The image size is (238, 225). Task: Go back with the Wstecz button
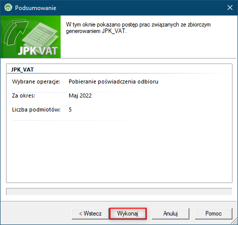pos(90,213)
